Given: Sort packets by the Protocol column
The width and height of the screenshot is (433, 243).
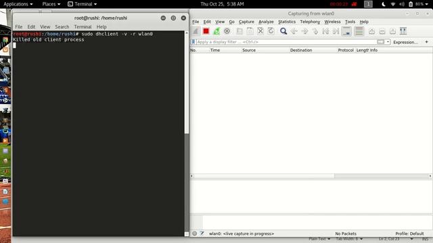Looking at the screenshot, I should 346,50.
